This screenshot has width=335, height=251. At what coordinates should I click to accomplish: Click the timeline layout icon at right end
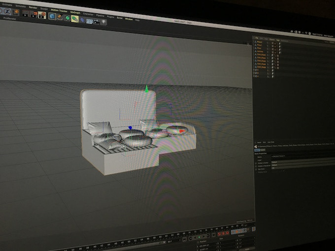click(x=254, y=229)
